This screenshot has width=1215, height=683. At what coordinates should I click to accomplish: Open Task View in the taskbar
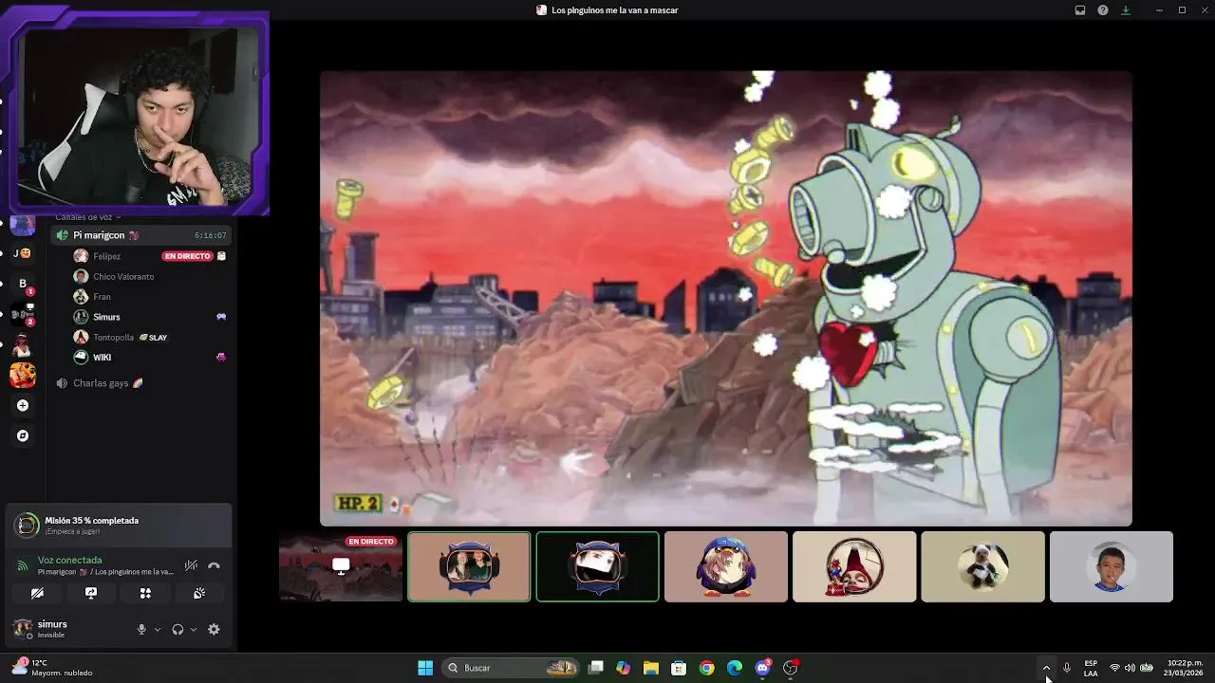point(595,668)
